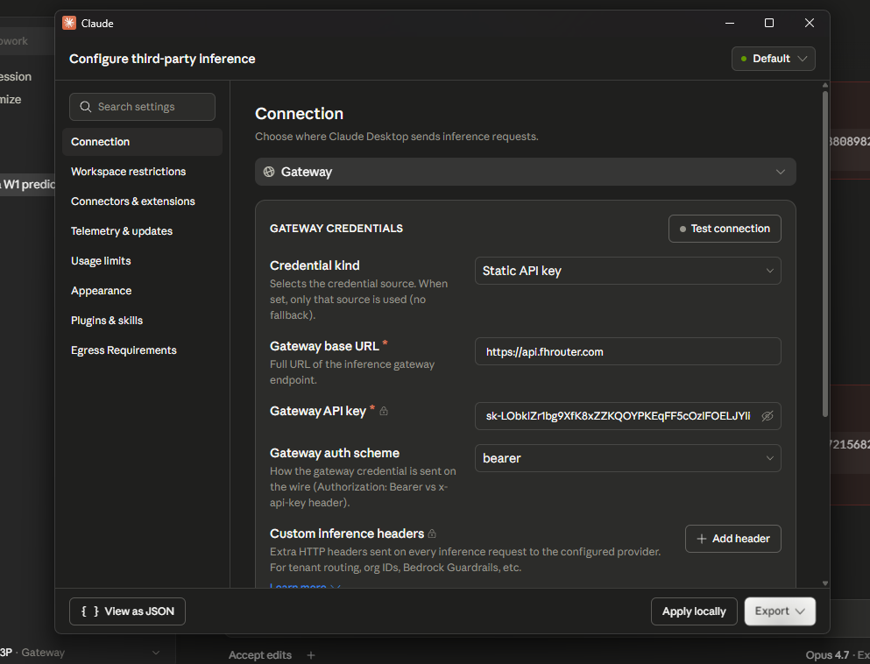Click the globe icon beside Gateway

pyautogui.click(x=269, y=172)
